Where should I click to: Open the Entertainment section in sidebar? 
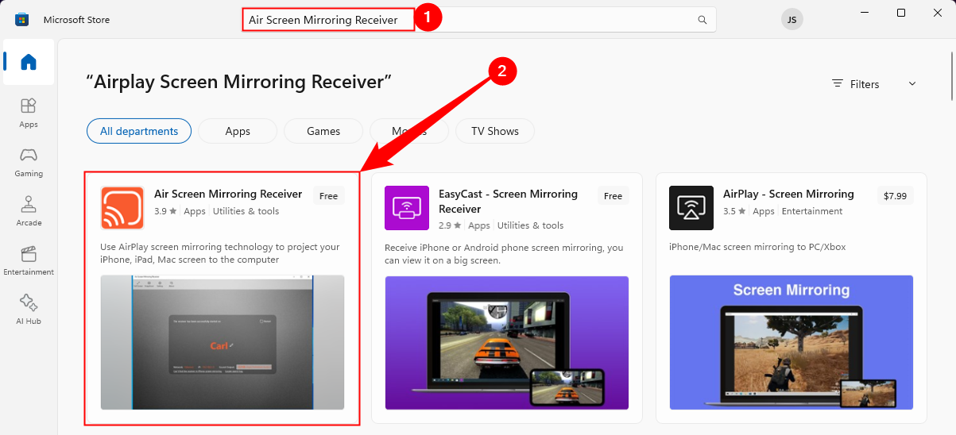click(x=29, y=260)
